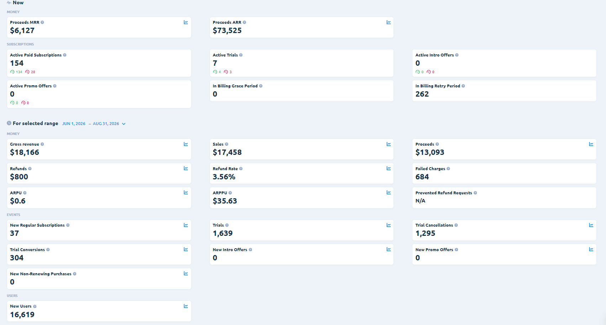The width and height of the screenshot is (606, 325).
Task: Open the Refunds chart icon
Action: pyautogui.click(x=186, y=168)
